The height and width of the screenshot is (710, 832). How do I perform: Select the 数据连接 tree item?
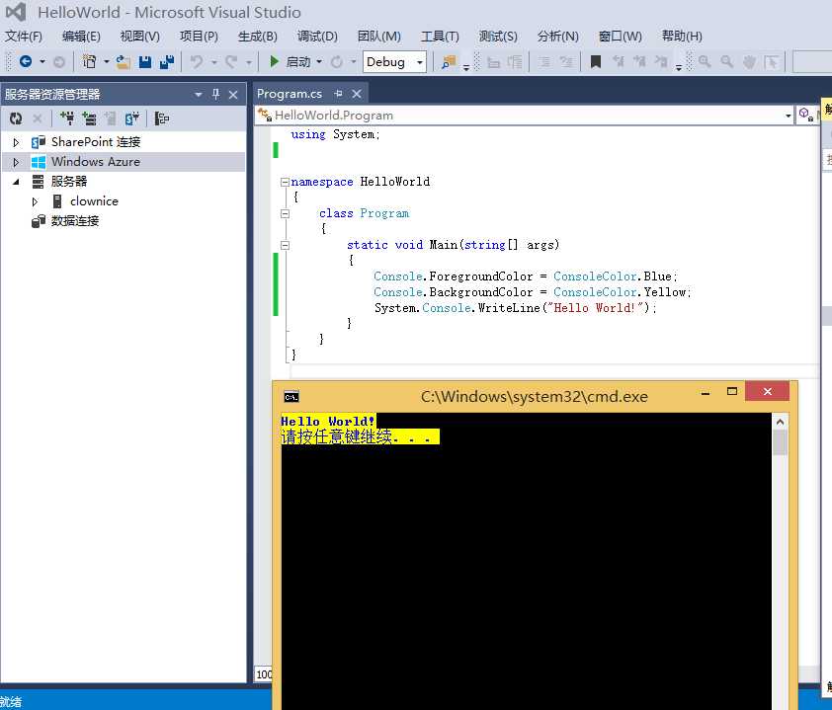click(75, 221)
